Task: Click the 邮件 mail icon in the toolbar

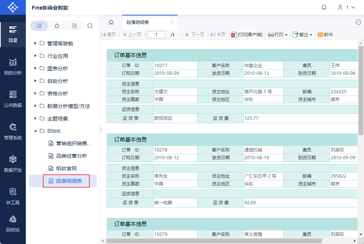Action: tap(326, 35)
